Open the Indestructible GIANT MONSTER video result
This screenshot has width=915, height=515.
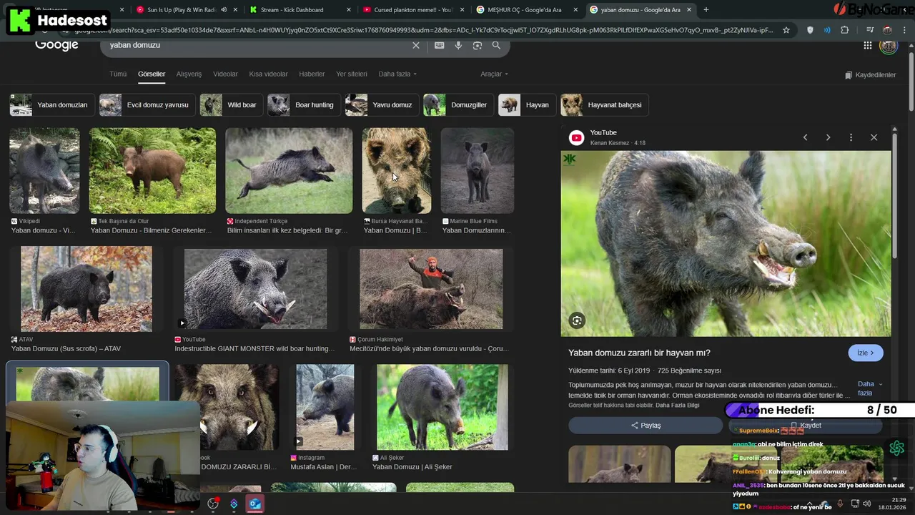pos(255,289)
